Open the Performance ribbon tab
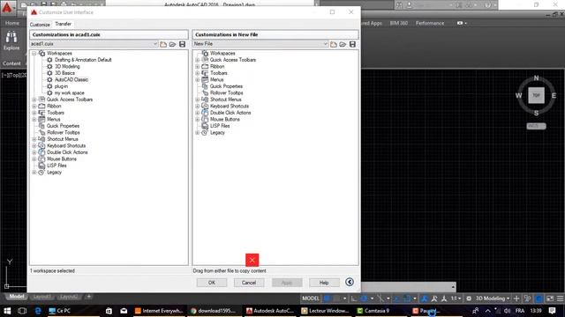This screenshot has width=565, height=317. point(430,23)
